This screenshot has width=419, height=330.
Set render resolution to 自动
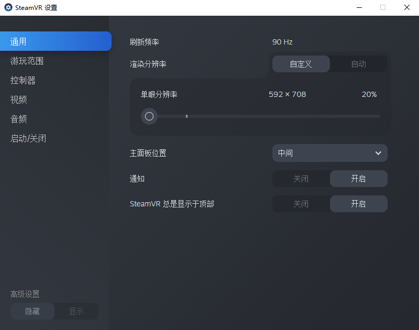point(359,64)
